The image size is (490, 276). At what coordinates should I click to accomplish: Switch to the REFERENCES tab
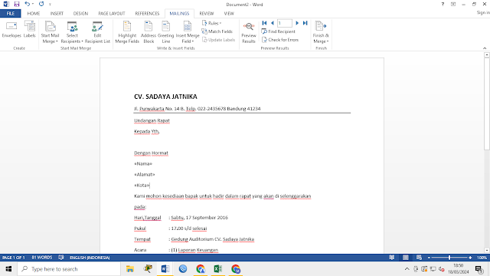[x=147, y=14]
